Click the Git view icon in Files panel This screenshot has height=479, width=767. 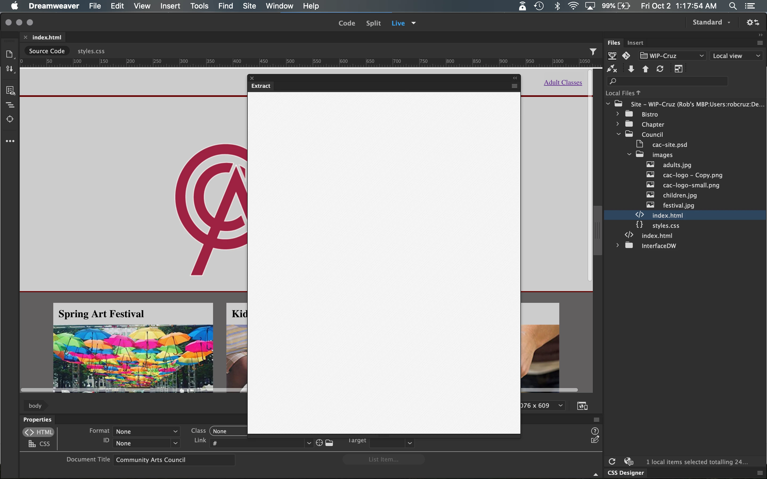[626, 56]
